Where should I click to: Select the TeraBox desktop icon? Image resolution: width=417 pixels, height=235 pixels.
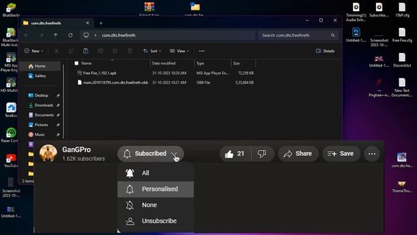[x=11, y=110]
